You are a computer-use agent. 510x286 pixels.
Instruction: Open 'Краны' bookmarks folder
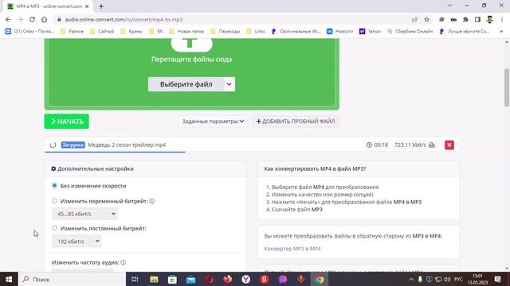[132, 31]
